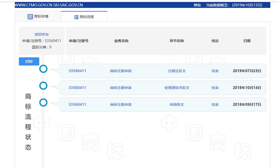
Task: Click 注册证发文 stage link
Action: point(177,71)
